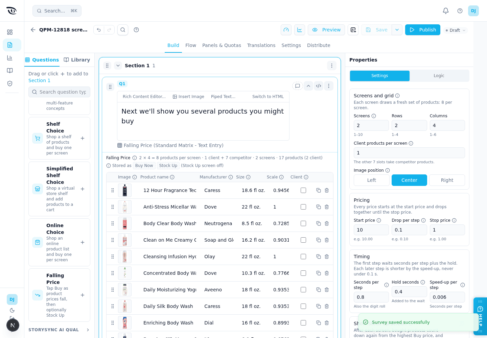Redo the last change
Screen dimensions: 487x338
pyautogui.click(x=109, y=30)
